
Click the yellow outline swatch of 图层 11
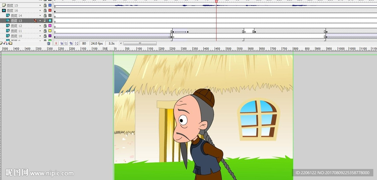pyautogui.click(x=50, y=31)
